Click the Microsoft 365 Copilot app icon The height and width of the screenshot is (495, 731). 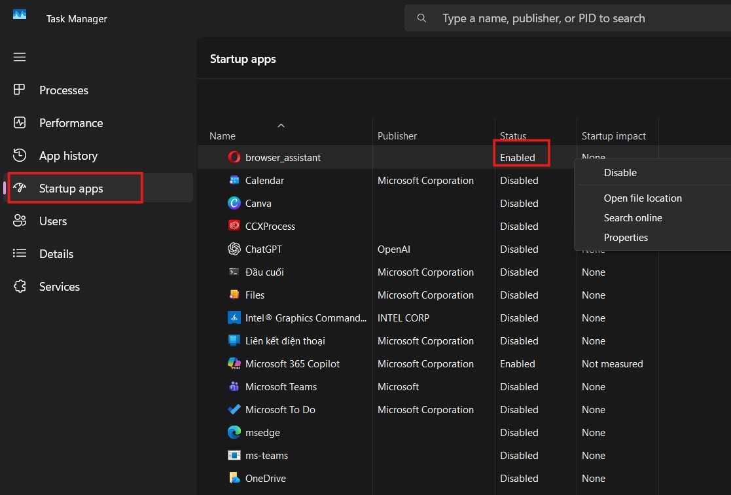coord(234,363)
